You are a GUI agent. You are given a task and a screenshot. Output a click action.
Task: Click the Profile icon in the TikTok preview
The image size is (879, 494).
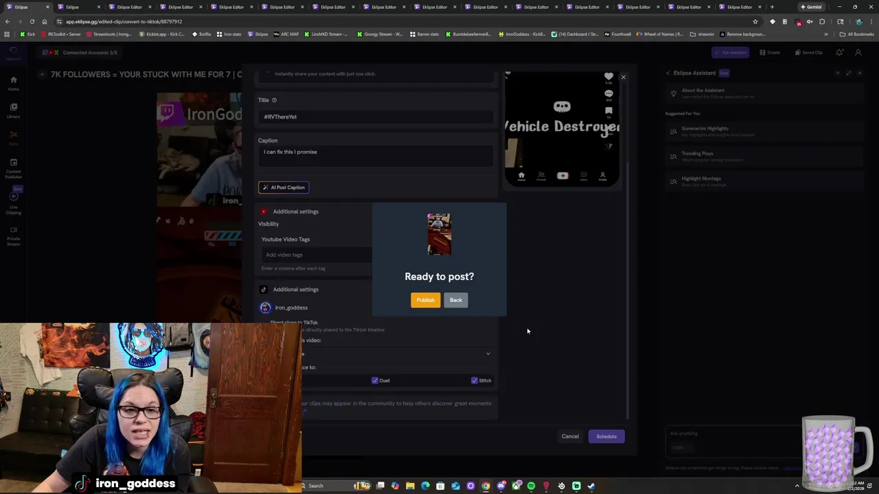tap(602, 176)
